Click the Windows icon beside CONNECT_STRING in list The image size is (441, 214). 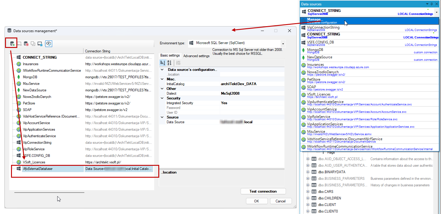[19, 57]
